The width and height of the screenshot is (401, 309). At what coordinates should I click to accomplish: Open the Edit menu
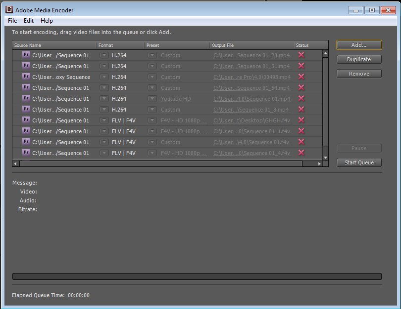pyautogui.click(x=29, y=21)
